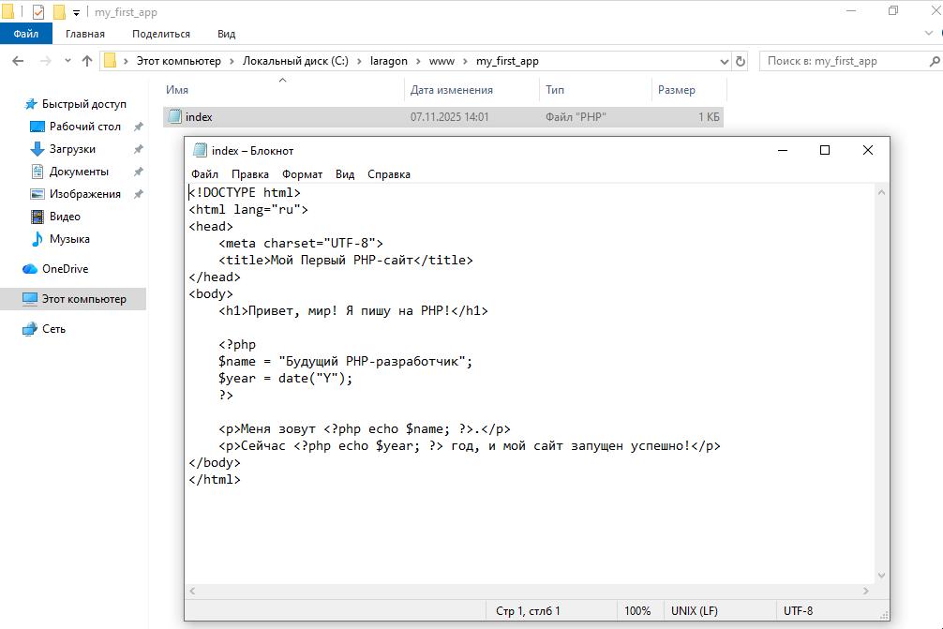
Task: Click the Notepad vertical scrollbar down arrow
Action: click(881, 576)
